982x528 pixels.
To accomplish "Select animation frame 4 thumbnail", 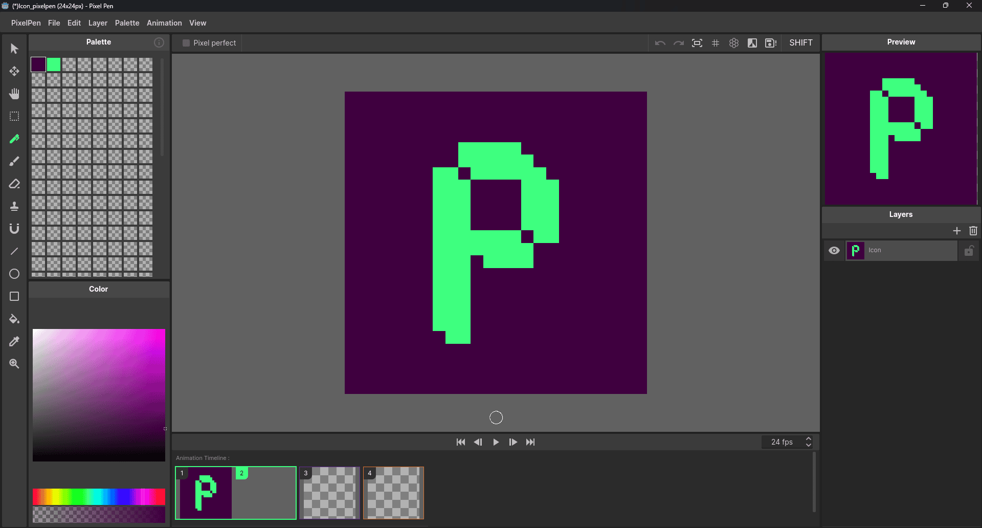I will [x=393, y=493].
